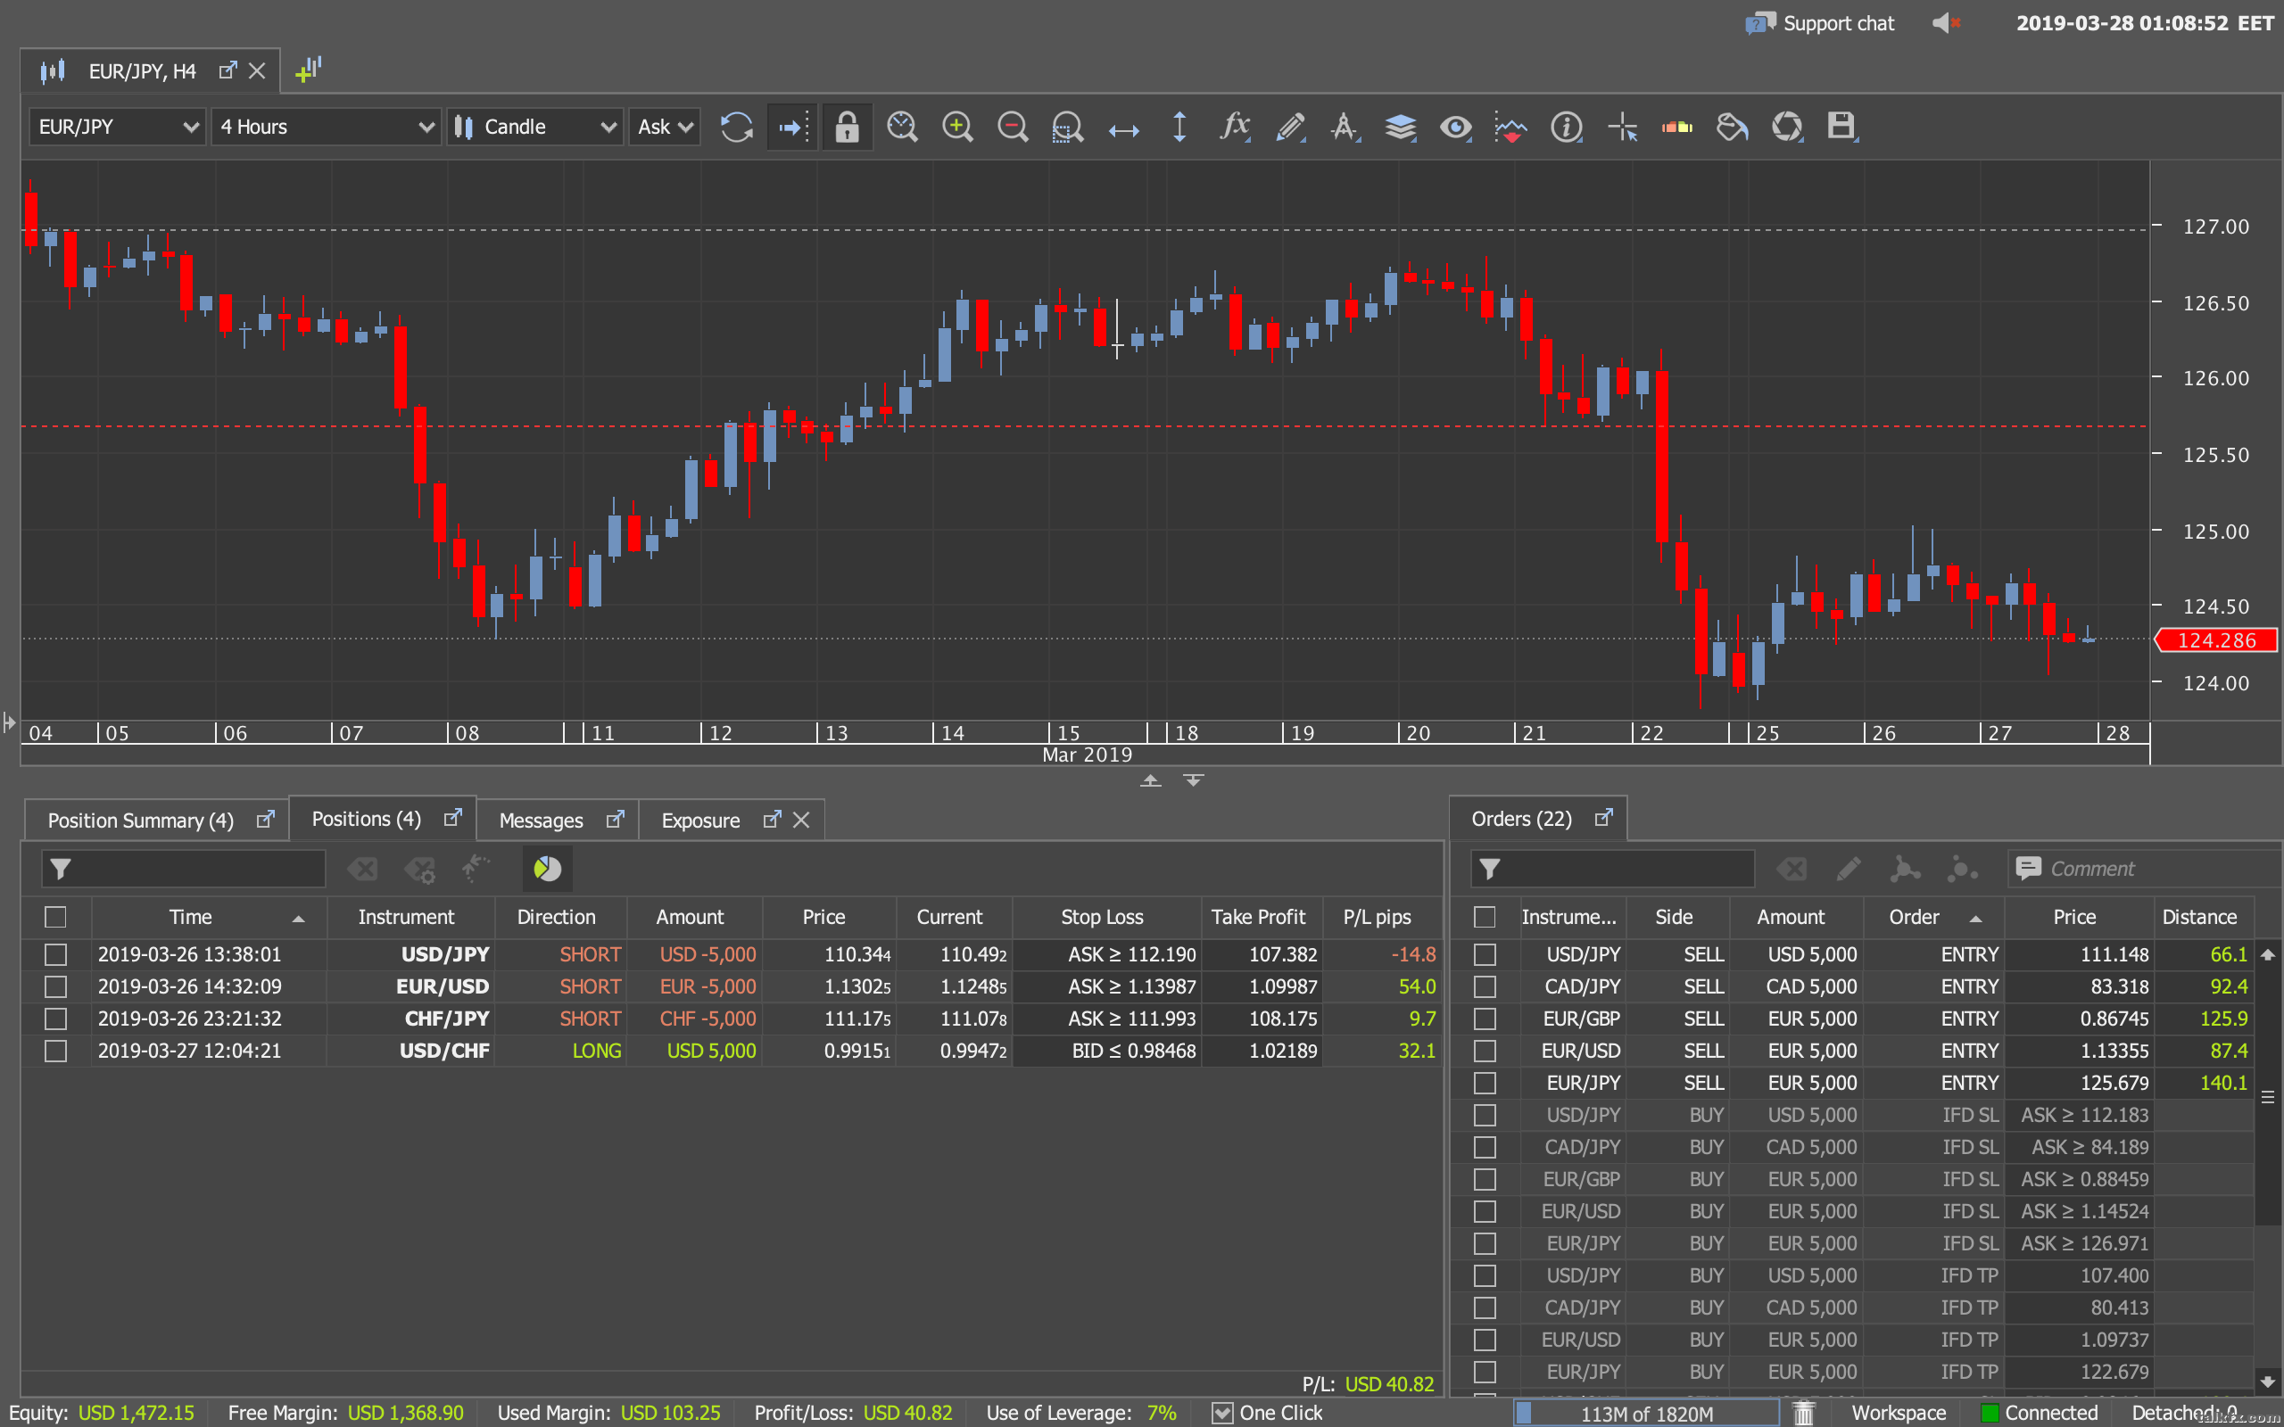Click the Workspace button

(1898, 1413)
